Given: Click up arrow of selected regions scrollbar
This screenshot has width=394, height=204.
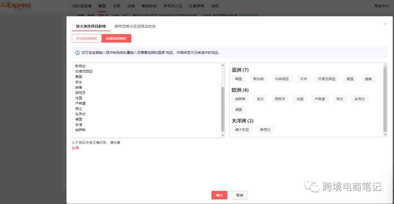Looking at the screenshot, I should pos(385,65).
